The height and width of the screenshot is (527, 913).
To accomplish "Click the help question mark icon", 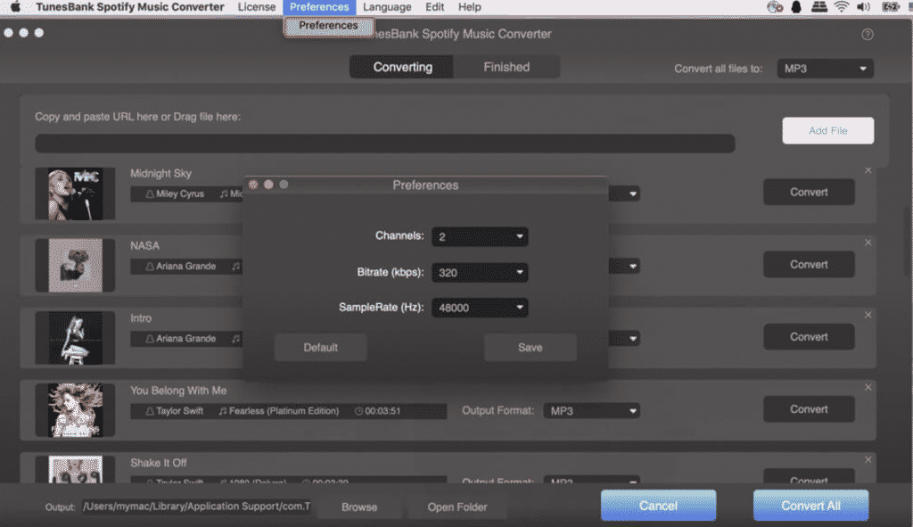I will (x=867, y=35).
